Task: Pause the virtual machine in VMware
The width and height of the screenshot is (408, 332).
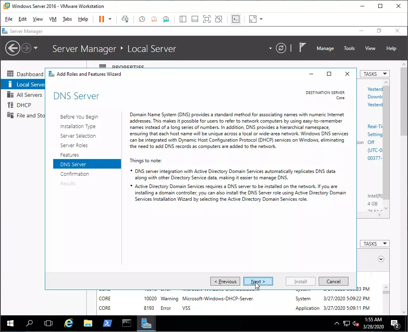Action: point(102,19)
